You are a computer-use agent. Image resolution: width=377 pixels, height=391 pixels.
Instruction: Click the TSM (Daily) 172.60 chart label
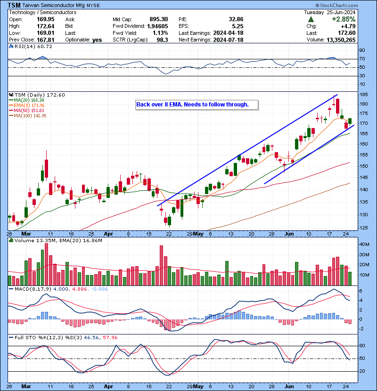(x=40, y=95)
